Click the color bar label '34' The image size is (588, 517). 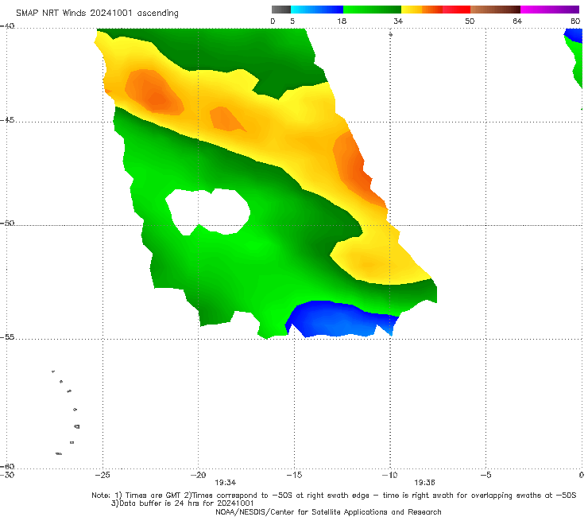398,21
